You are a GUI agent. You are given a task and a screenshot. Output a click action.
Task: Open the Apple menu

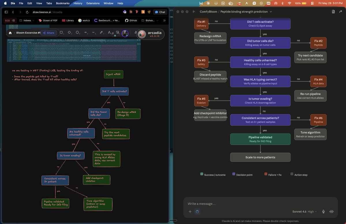pos(5,3)
